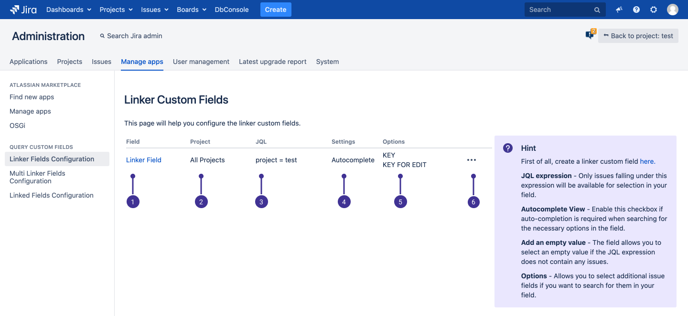
Task: Open the three-dot actions menu for Linker Field
Action: (472, 160)
